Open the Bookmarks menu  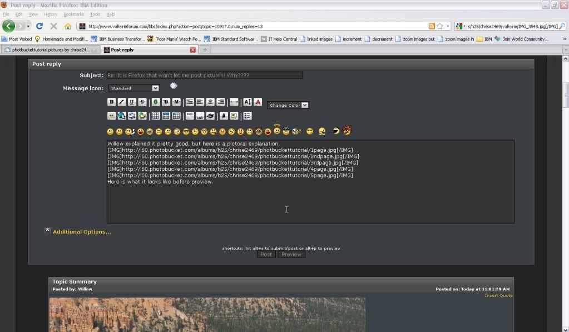click(x=73, y=14)
